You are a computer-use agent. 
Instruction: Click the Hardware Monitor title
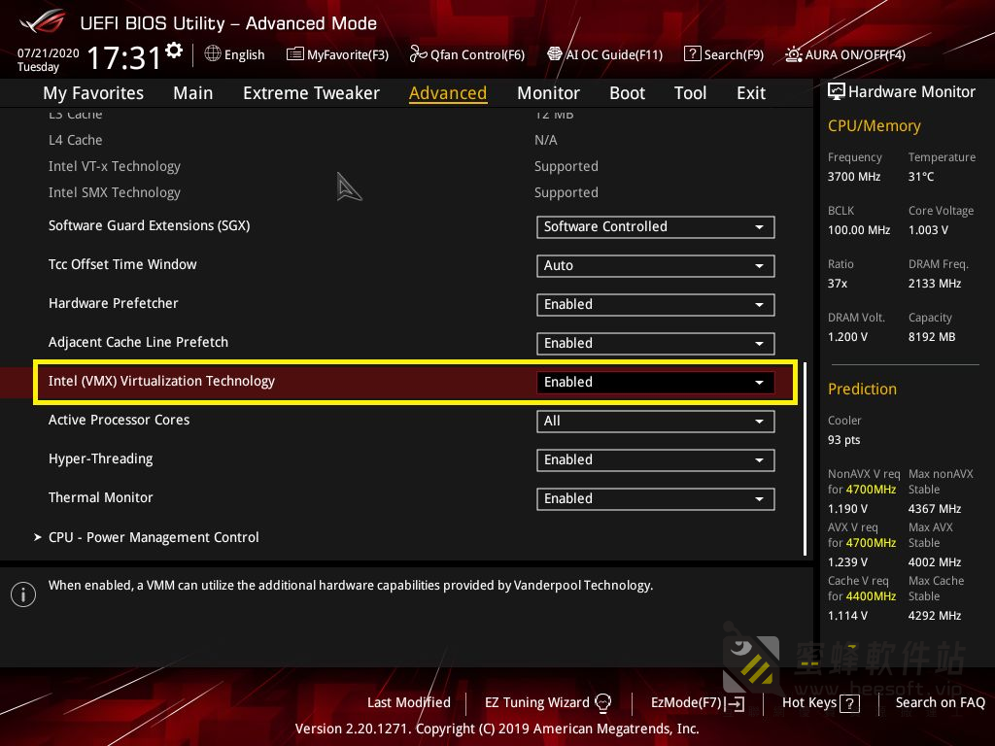(x=911, y=92)
